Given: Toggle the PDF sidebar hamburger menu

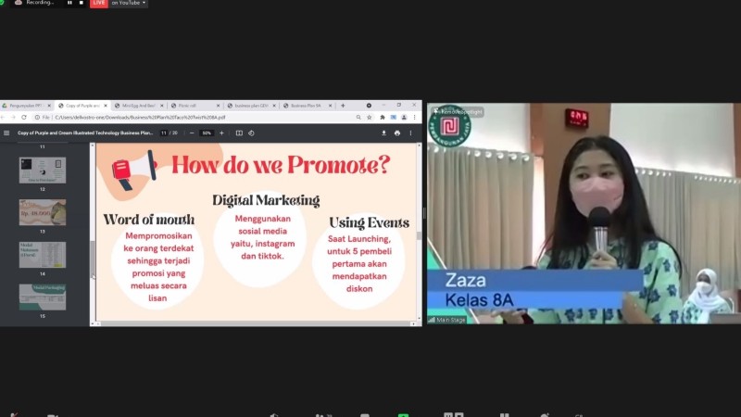Looking at the screenshot, I should [6, 133].
